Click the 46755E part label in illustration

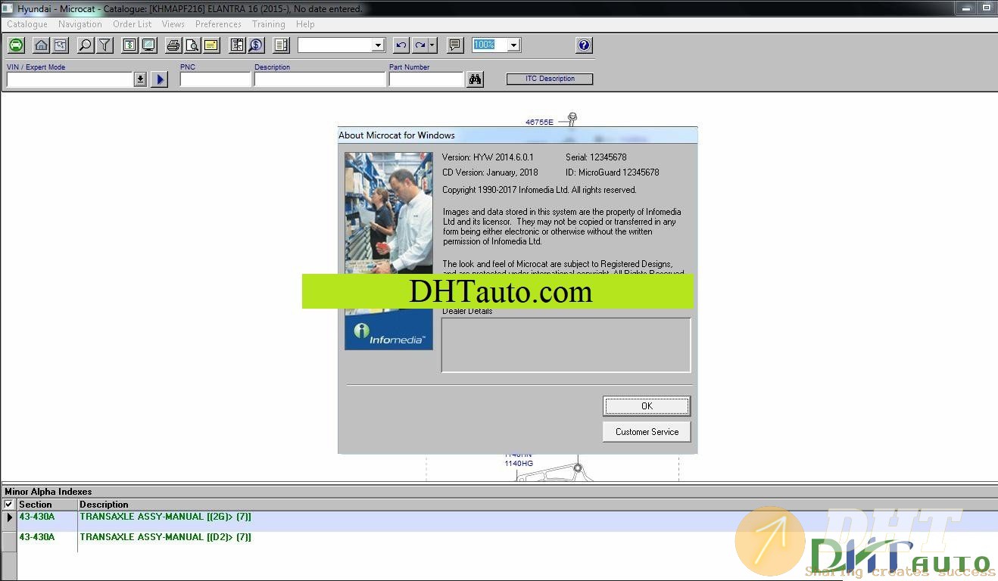539,122
